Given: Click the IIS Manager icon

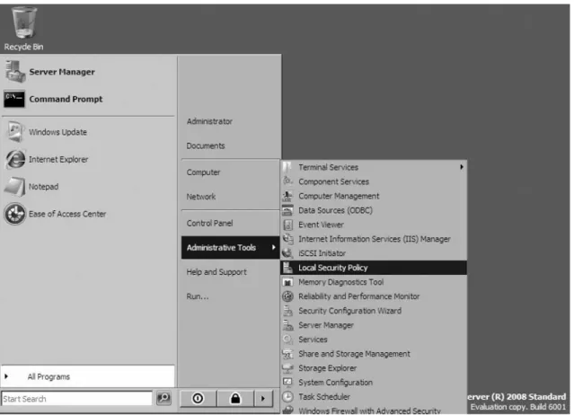Looking at the screenshot, I should (x=287, y=239).
